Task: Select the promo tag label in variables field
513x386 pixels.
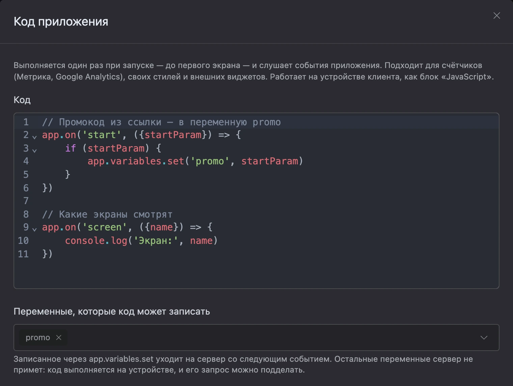Action: coord(38,337)
